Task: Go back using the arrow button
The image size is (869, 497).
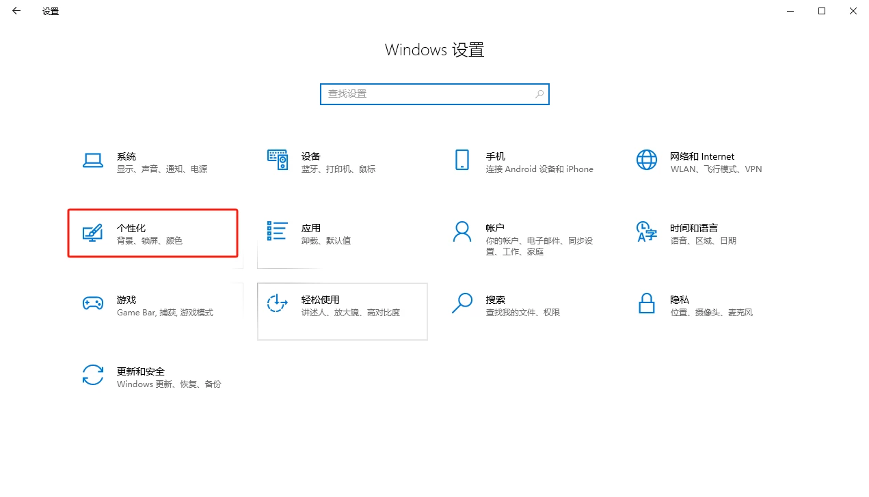Action: click(x=16, y=11)
